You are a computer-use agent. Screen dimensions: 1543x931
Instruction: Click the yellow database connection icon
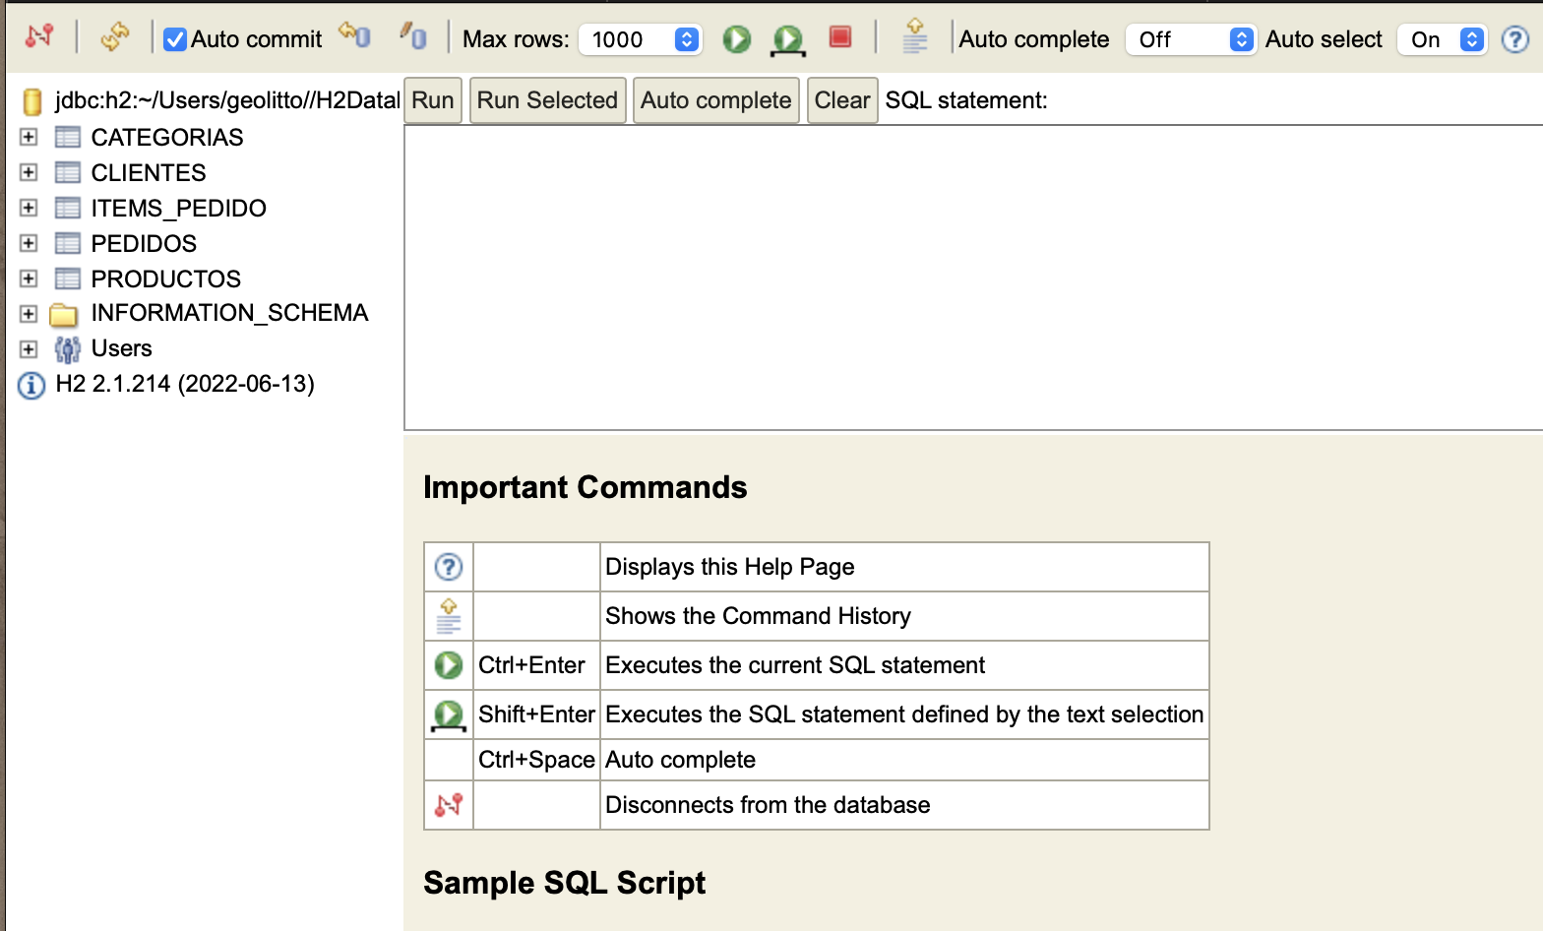pos(32,101)
